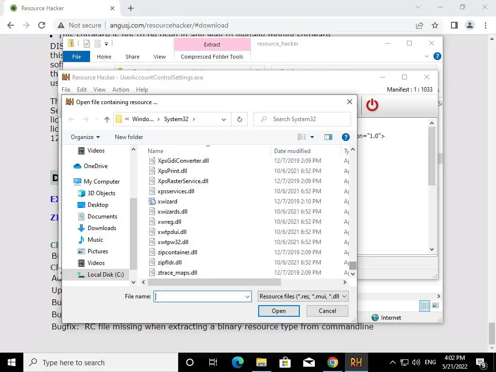Click New folder in the dialog
Image resolution: width=496 pixels, height=372 pixels.
[x=129, y=137]
